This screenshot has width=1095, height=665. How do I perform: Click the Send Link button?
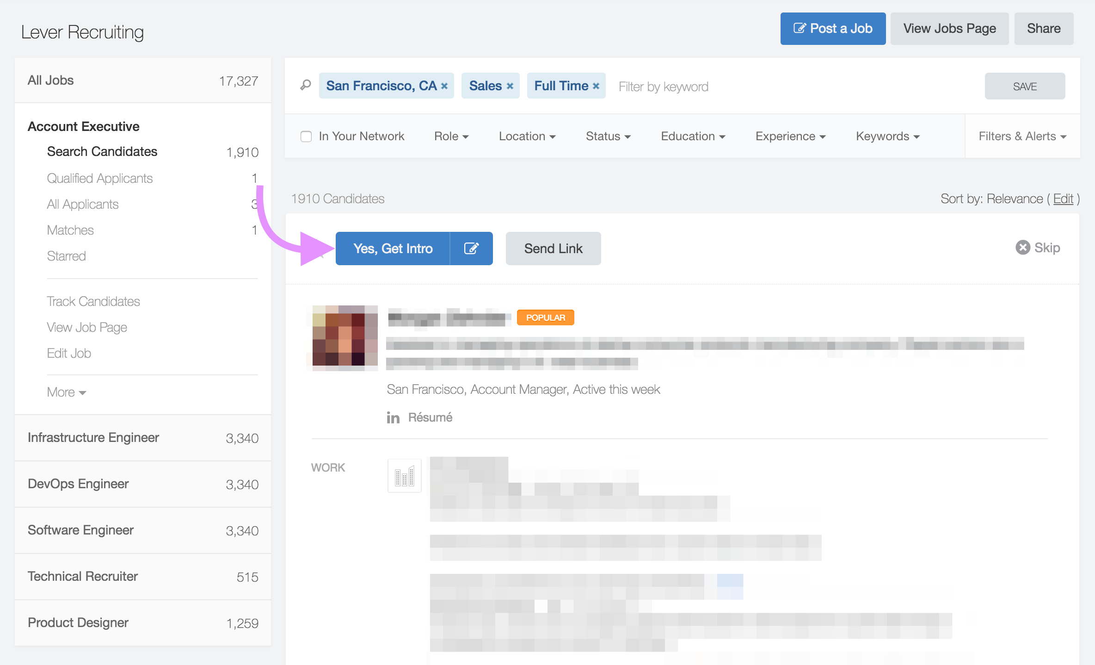coord(553,249)
